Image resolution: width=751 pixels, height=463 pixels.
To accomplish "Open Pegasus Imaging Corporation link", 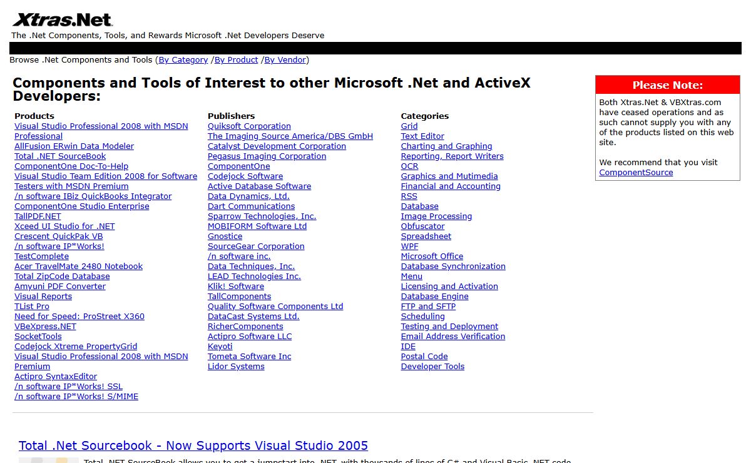I will [x=267, y=156].
